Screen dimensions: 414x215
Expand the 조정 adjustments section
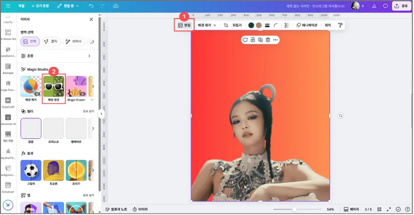coord(57,56)
